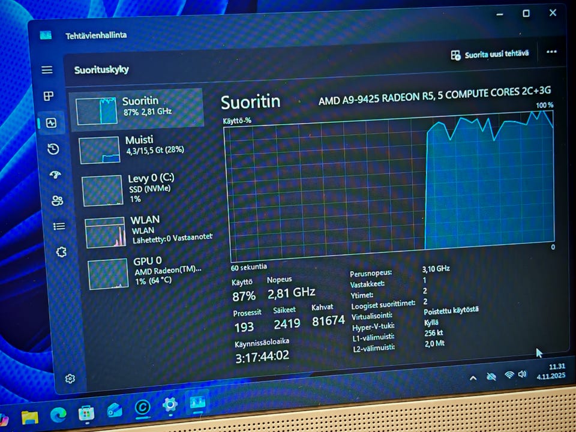Open the hamburger navigation menu
This screenshot has height=432, width=576.
point(47,70)
